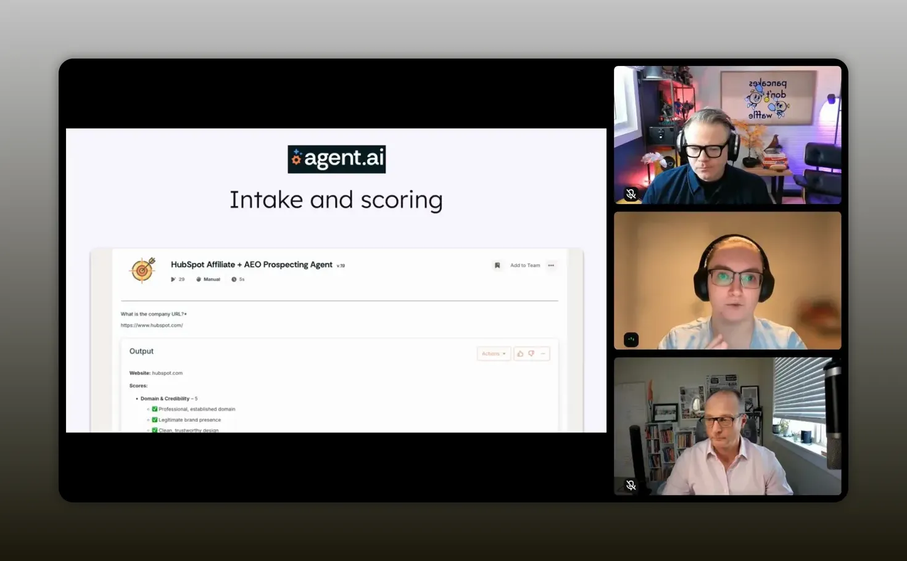
Task: Click the green check beside Professional, established domain
Action: click(x=155, y=409)
